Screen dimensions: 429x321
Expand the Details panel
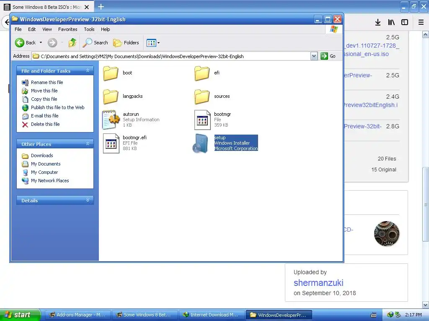[88, 200]
